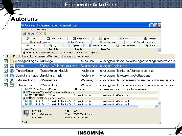
Task: Click the horizontal scrollbar left arrow
Action: coord(23,106)
